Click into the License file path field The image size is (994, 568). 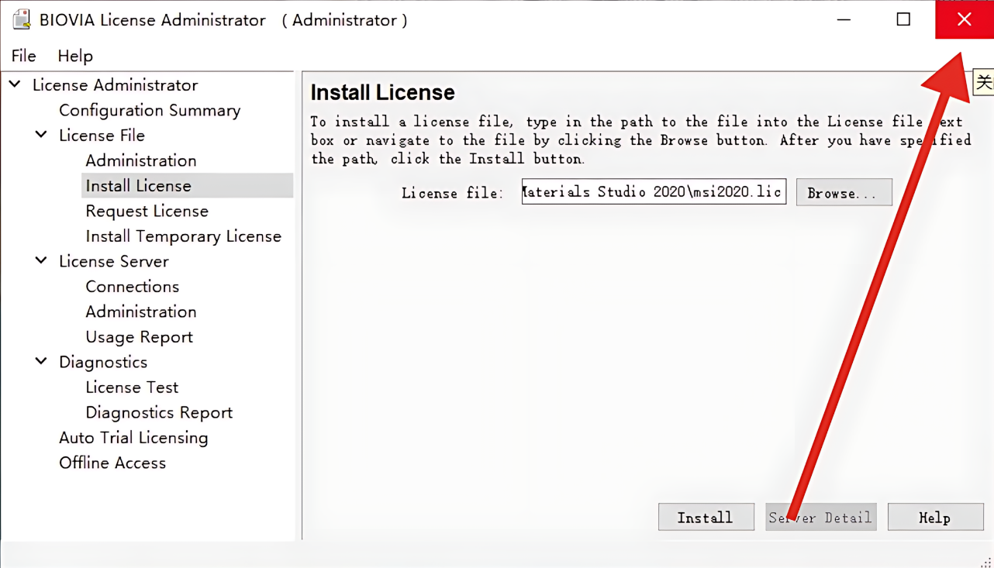(x=654, y=191)
